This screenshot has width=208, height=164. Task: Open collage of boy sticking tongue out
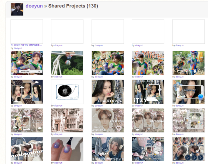point(108,63)
